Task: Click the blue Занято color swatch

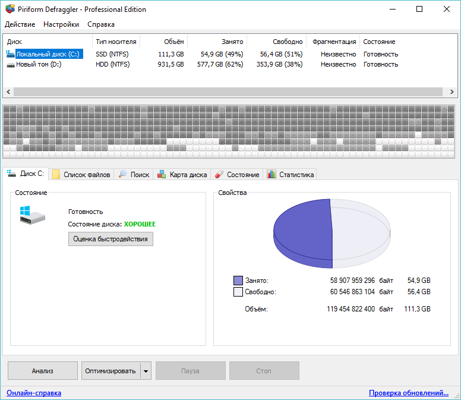Action: coord(238,280)
